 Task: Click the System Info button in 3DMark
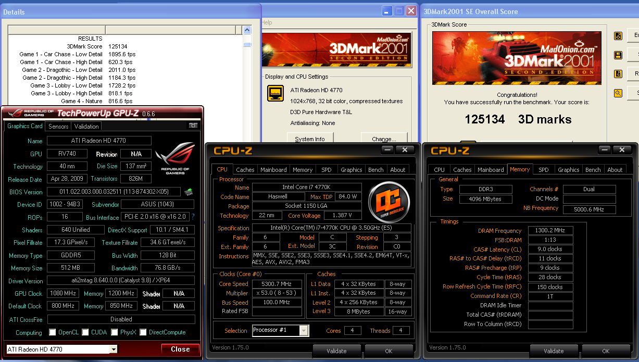pos(310,139)
